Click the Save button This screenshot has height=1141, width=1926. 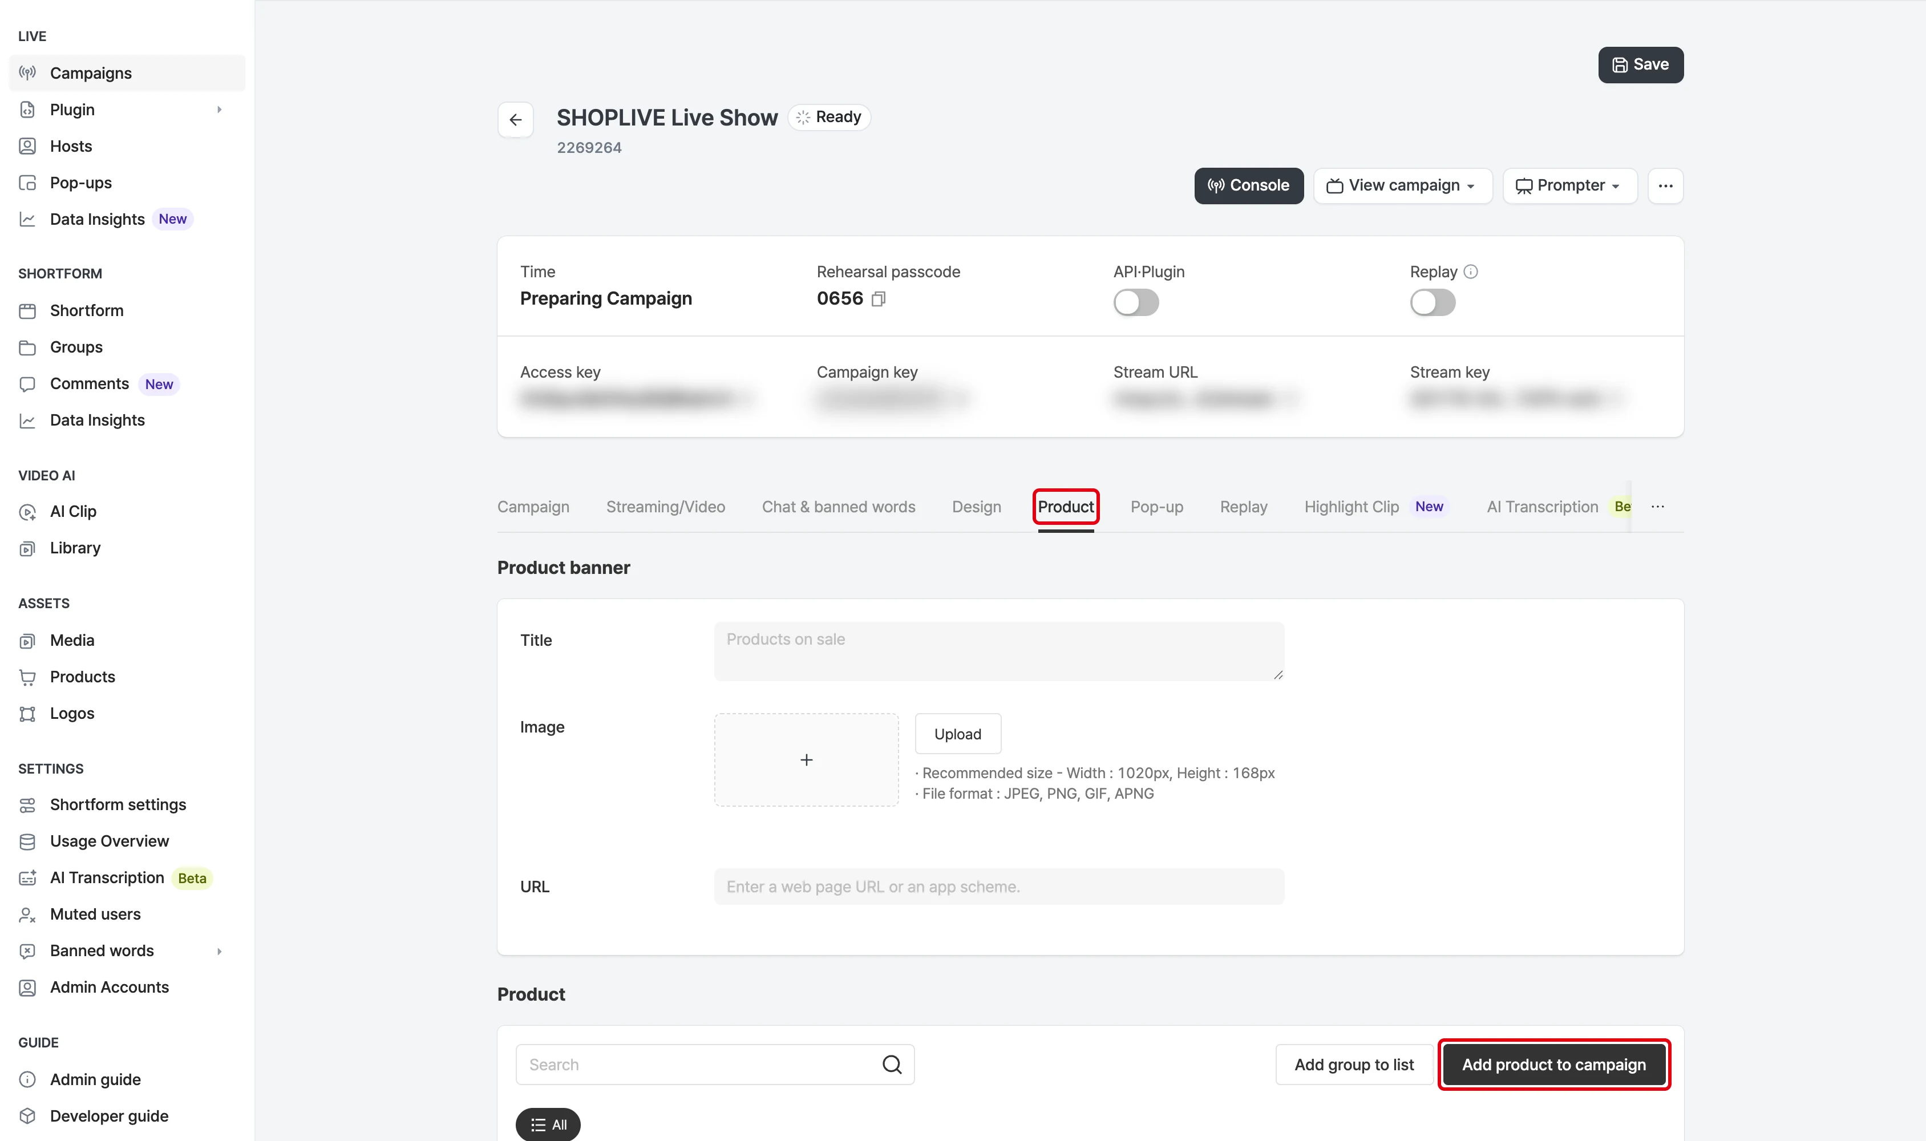pyautogui.click(x=1640, y=64)
